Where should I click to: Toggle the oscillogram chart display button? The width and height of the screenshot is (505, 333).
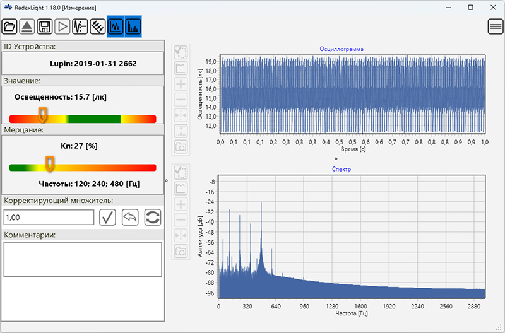[116, 26]
